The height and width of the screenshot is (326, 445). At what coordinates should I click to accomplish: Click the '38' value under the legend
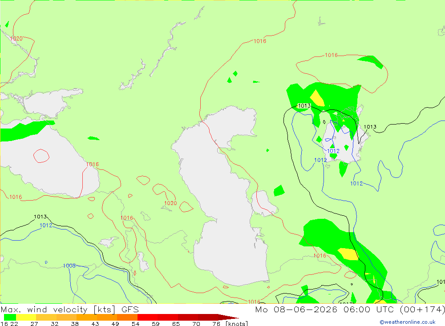tap(75, 324)
